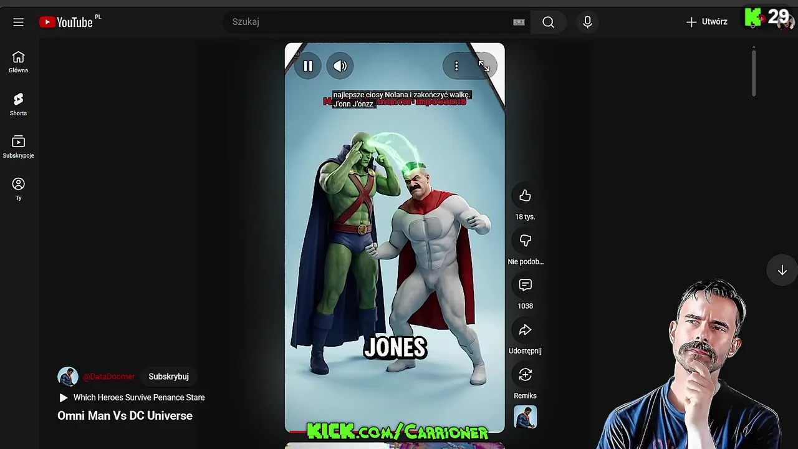
Task: Pause the Shorts video
Action: [x=308, y=66]
